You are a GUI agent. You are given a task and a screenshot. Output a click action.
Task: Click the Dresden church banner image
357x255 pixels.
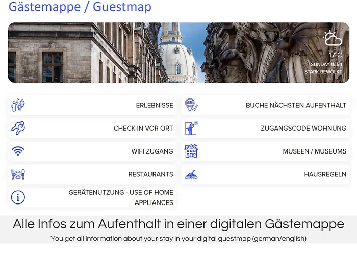(178, 53)
